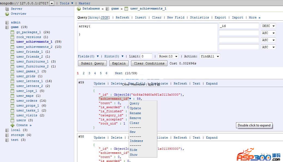Open the Rows:10 page size dropdown
Image resolution: width=283 pixels, height=162 pixels.
coord(168,56)
